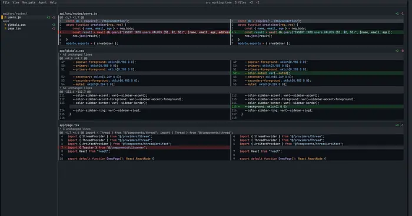The height and width of the screenshot is (216, 412).
Task: Click 'res.json(result);' in the right pane
Action: point(258,36)
